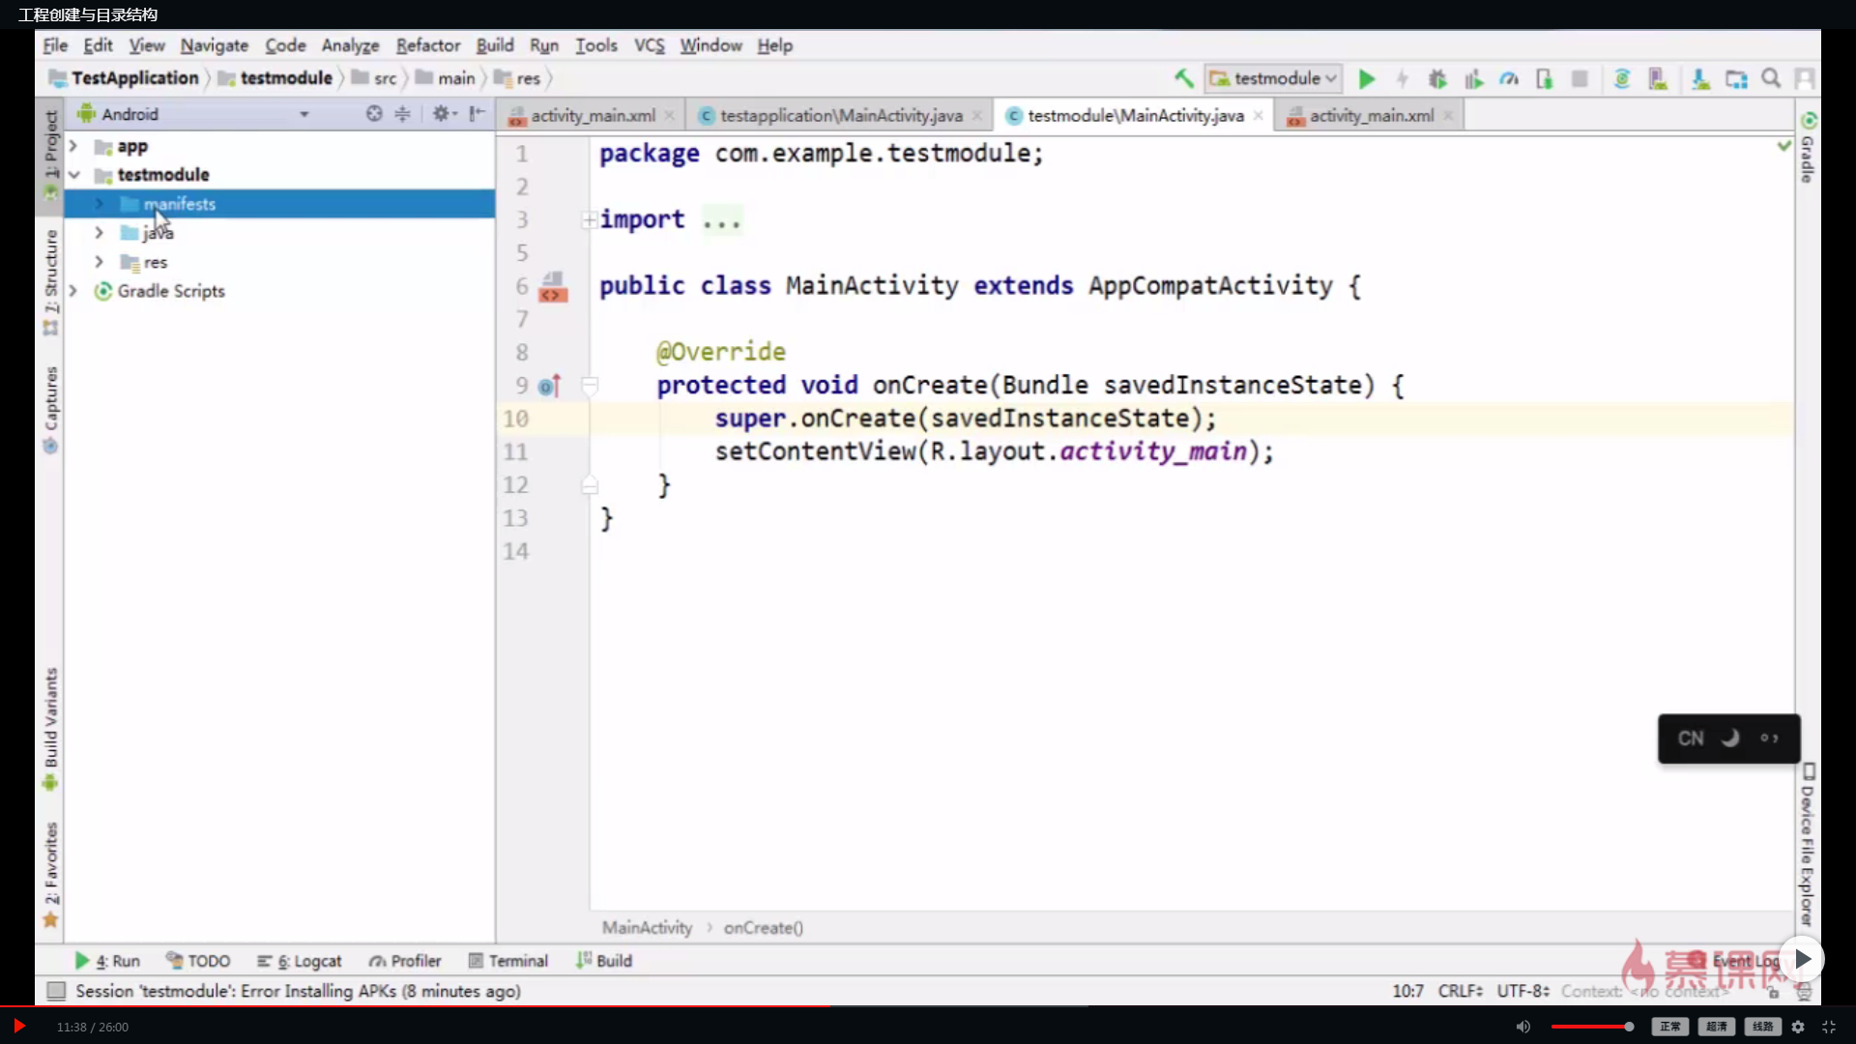Open Project panel settings gear icon
The height and width of the screenshot is (1044, 1856).
[x=442, y=114]
